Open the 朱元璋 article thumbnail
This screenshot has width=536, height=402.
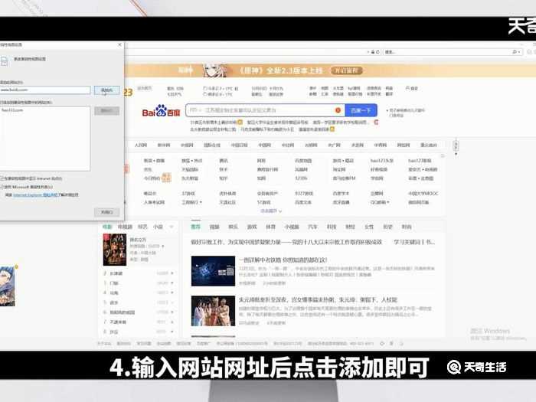[x=214, y=311]
